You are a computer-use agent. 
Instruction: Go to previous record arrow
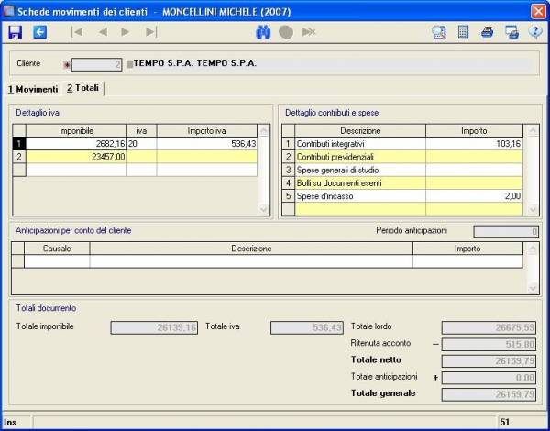(x=103, y=32)
